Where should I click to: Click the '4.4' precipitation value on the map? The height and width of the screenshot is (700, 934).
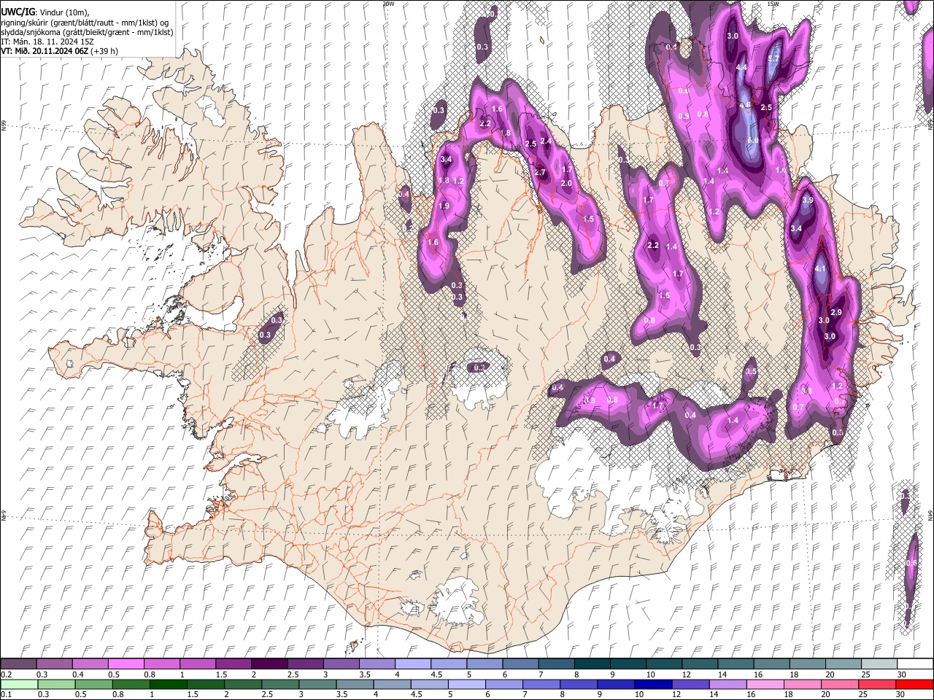click(742, 67)
